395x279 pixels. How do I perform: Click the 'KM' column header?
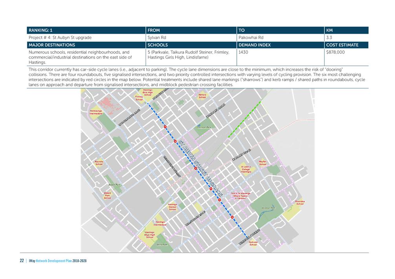[x=346, y=30]
